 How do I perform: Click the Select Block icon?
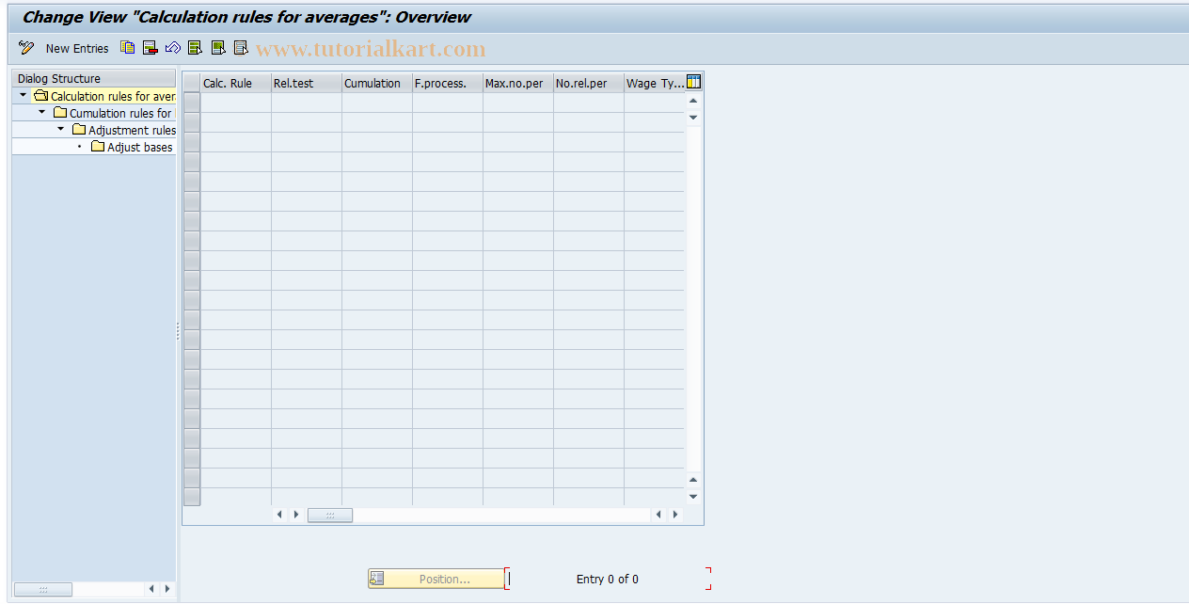[218, 48]
